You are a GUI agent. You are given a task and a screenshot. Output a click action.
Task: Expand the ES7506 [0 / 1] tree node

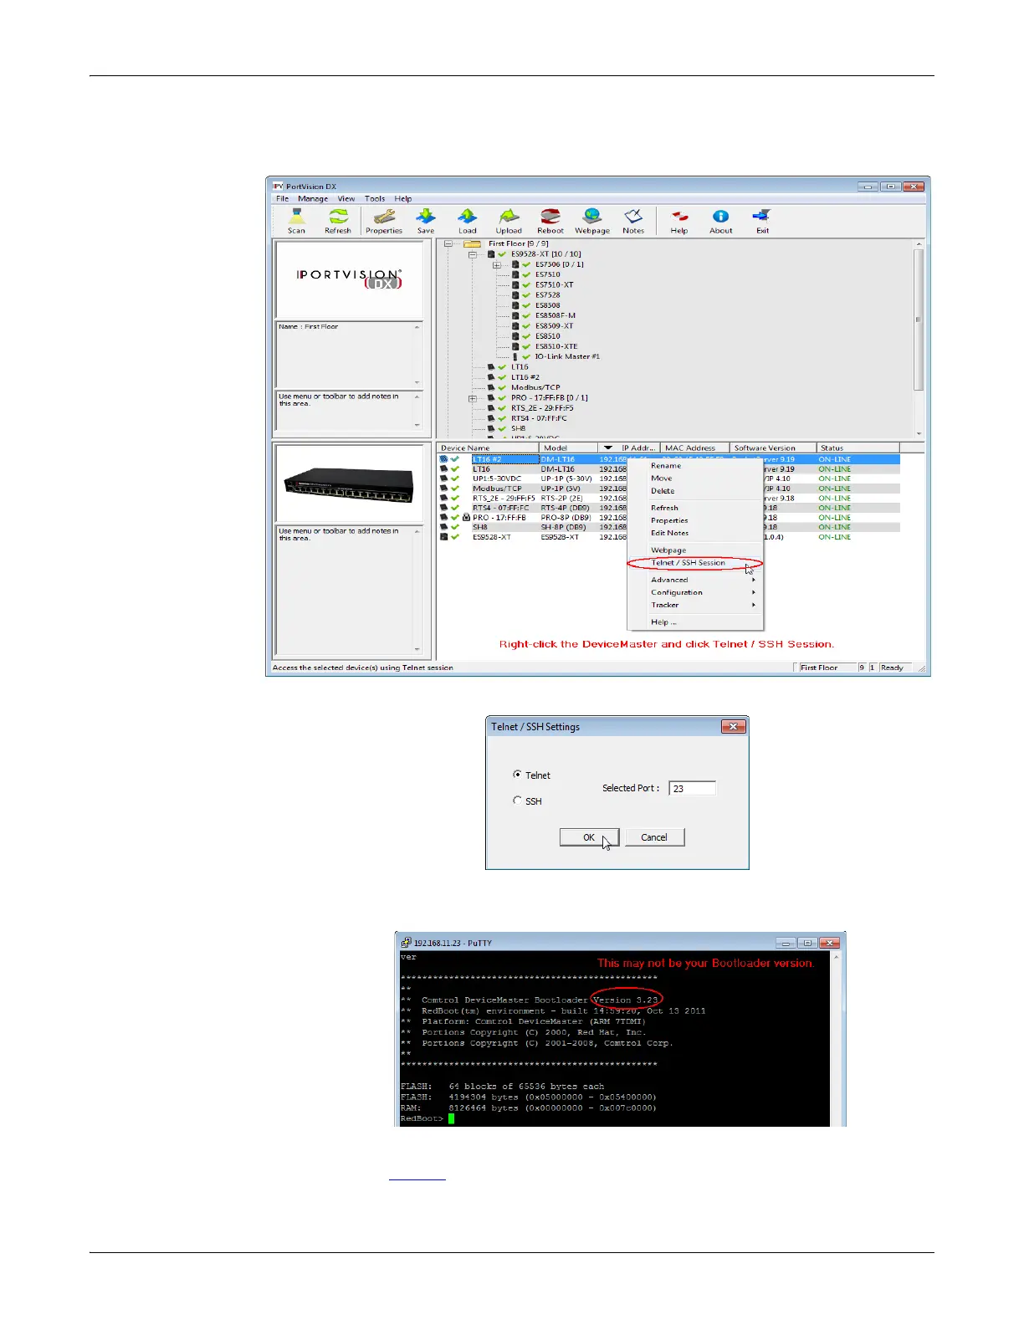[497, 265]
